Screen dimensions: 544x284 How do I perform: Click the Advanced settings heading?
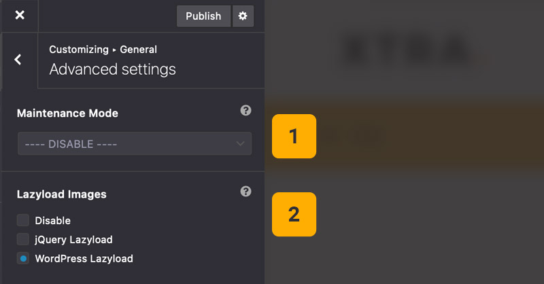pyautogui.click(x=112, y=69)
